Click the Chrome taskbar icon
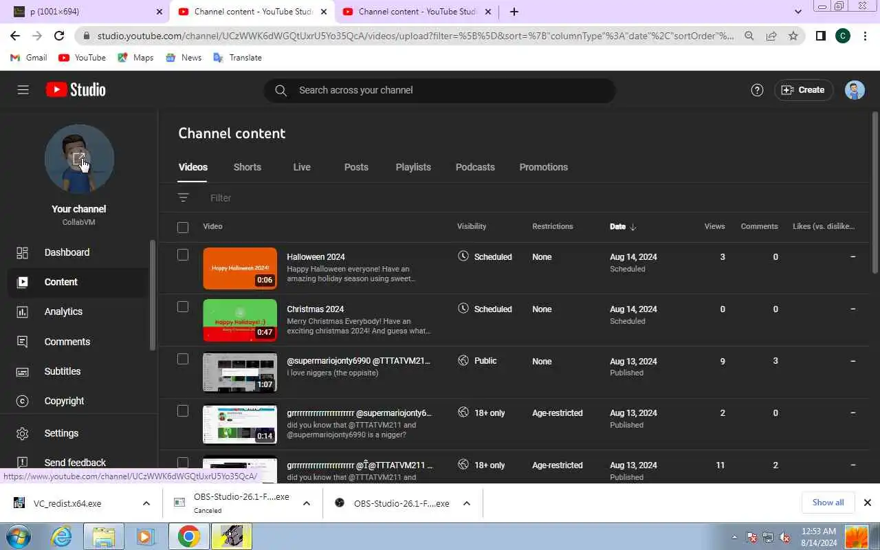Image resolution: width=880 pixels, height=550 pixels. pyautogui.click(x=189, y=536)
